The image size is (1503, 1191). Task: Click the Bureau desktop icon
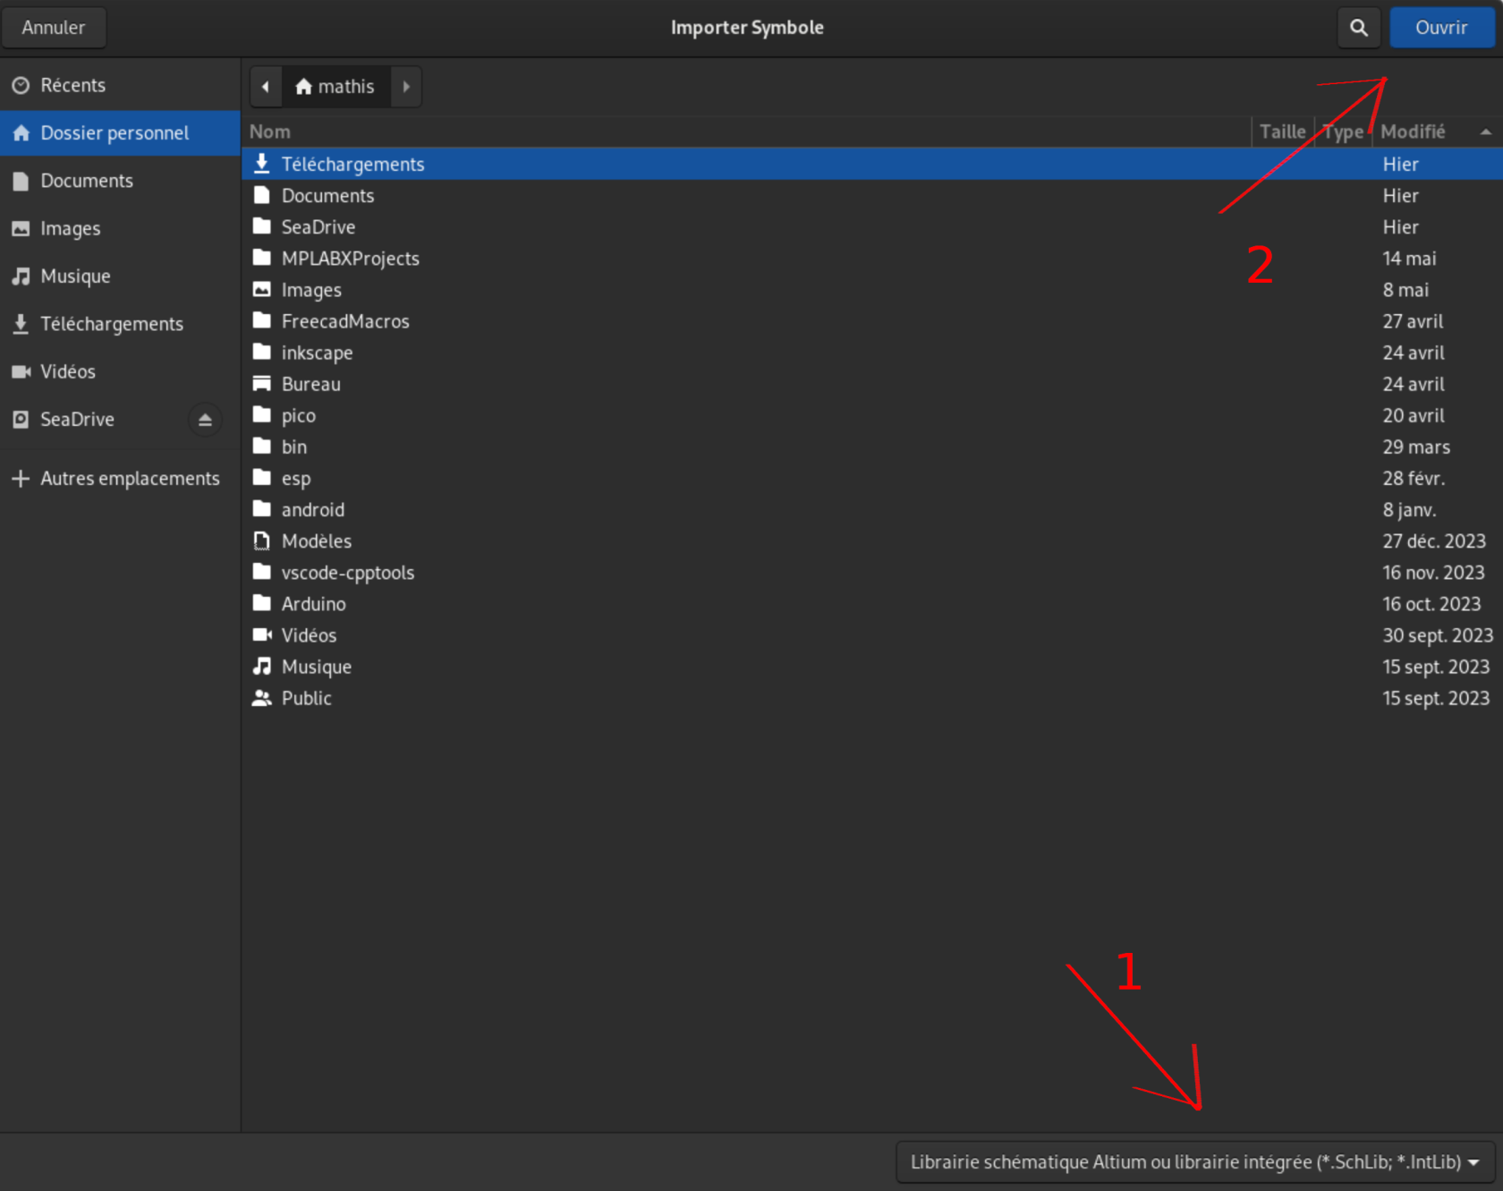point(261,384)
